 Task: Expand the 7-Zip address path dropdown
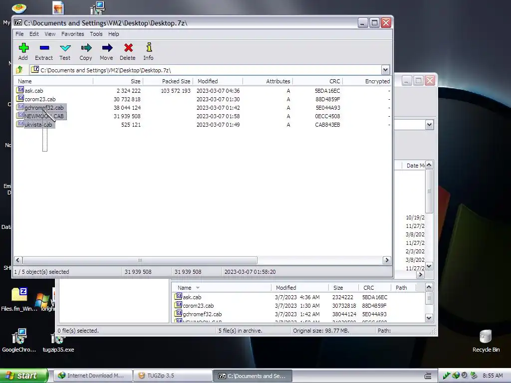coord(385,70)
